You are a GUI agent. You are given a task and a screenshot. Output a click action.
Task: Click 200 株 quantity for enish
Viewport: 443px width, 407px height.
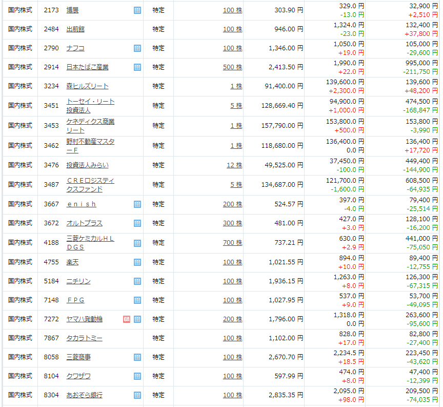pos(232,204)
